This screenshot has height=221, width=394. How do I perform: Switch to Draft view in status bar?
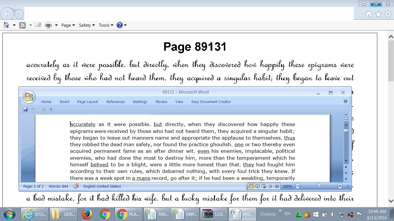pyautogui.click(x=277, y=186)
